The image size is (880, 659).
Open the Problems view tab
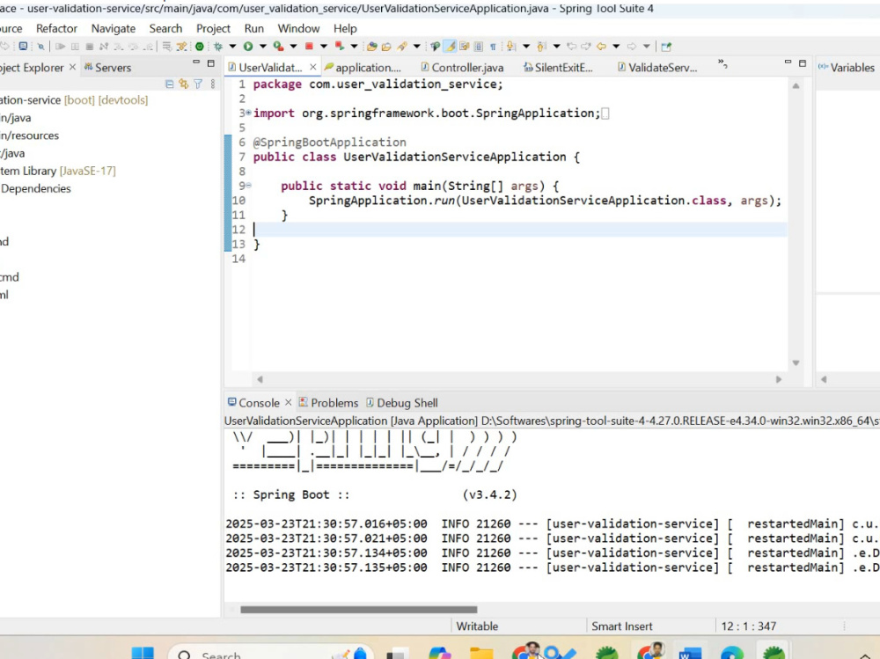click(328, 402)
